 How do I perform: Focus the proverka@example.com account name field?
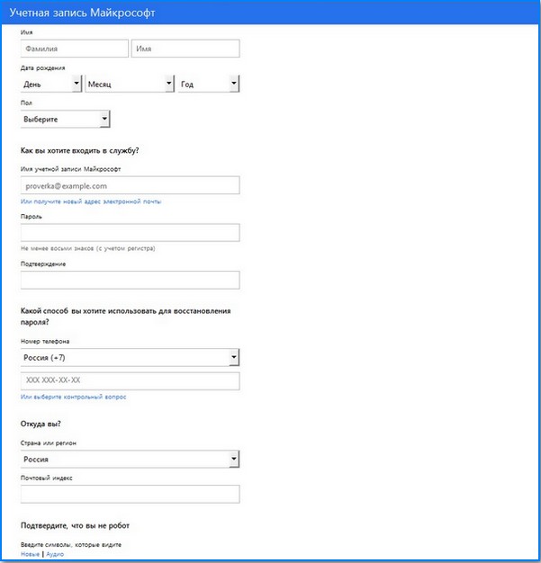pyautogui.click(x=130, y=185)
